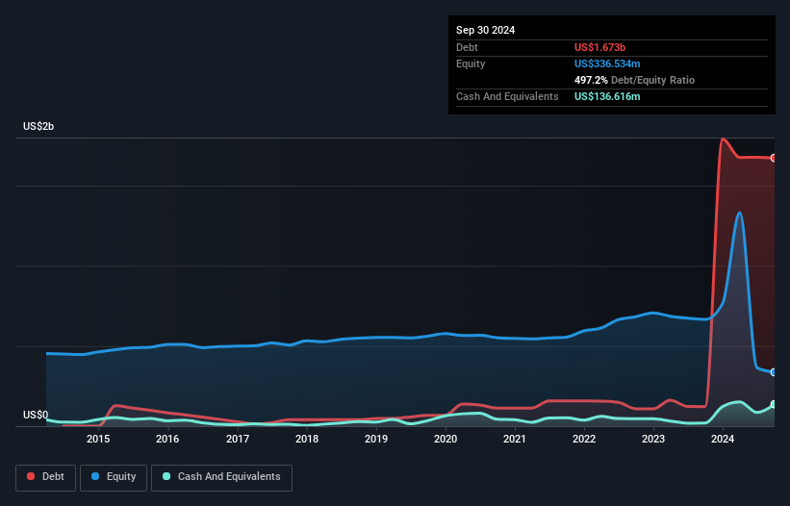Screen dimensions: 790x506
Task: Click the teal Cash legend dot
Action: pyautogui.click(x=166, y=476)
